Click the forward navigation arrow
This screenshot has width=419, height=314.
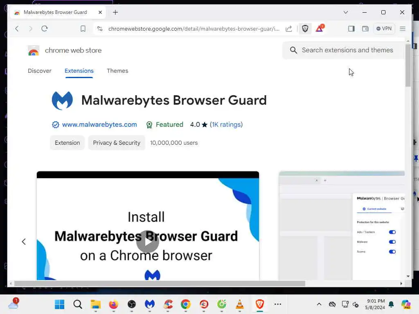pos(30,29)
